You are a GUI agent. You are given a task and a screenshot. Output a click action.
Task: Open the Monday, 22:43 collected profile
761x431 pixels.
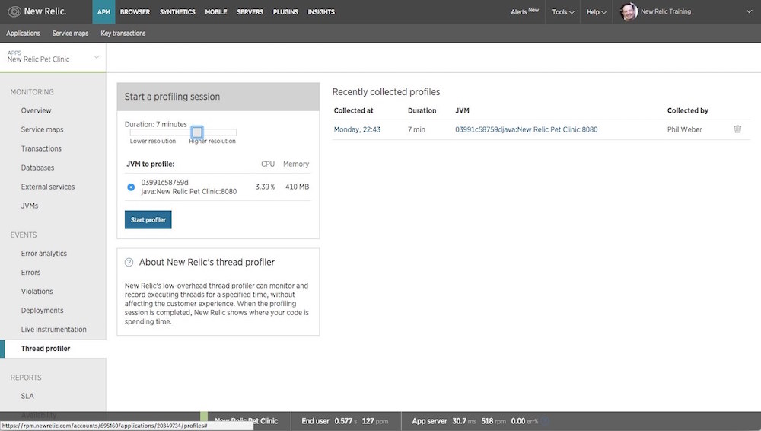357,129
